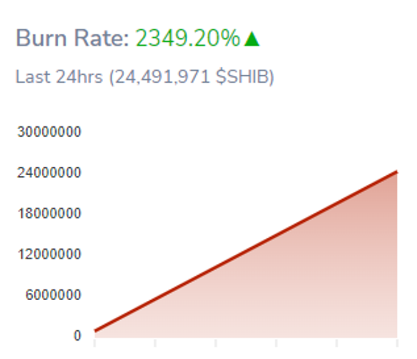Image resolution: width=417 pixels, height=359 pixels.
Task: Click the 0 y-axis label
Action: (77, 335)
